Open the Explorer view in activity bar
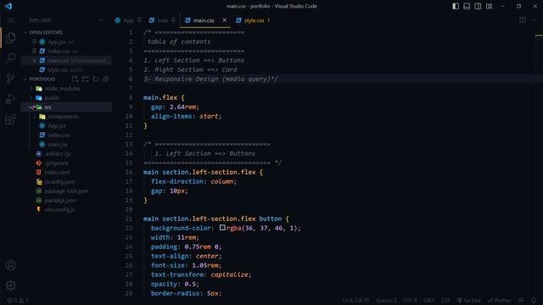 [11, 37]
